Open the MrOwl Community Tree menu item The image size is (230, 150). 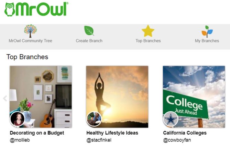coord(30,41)
